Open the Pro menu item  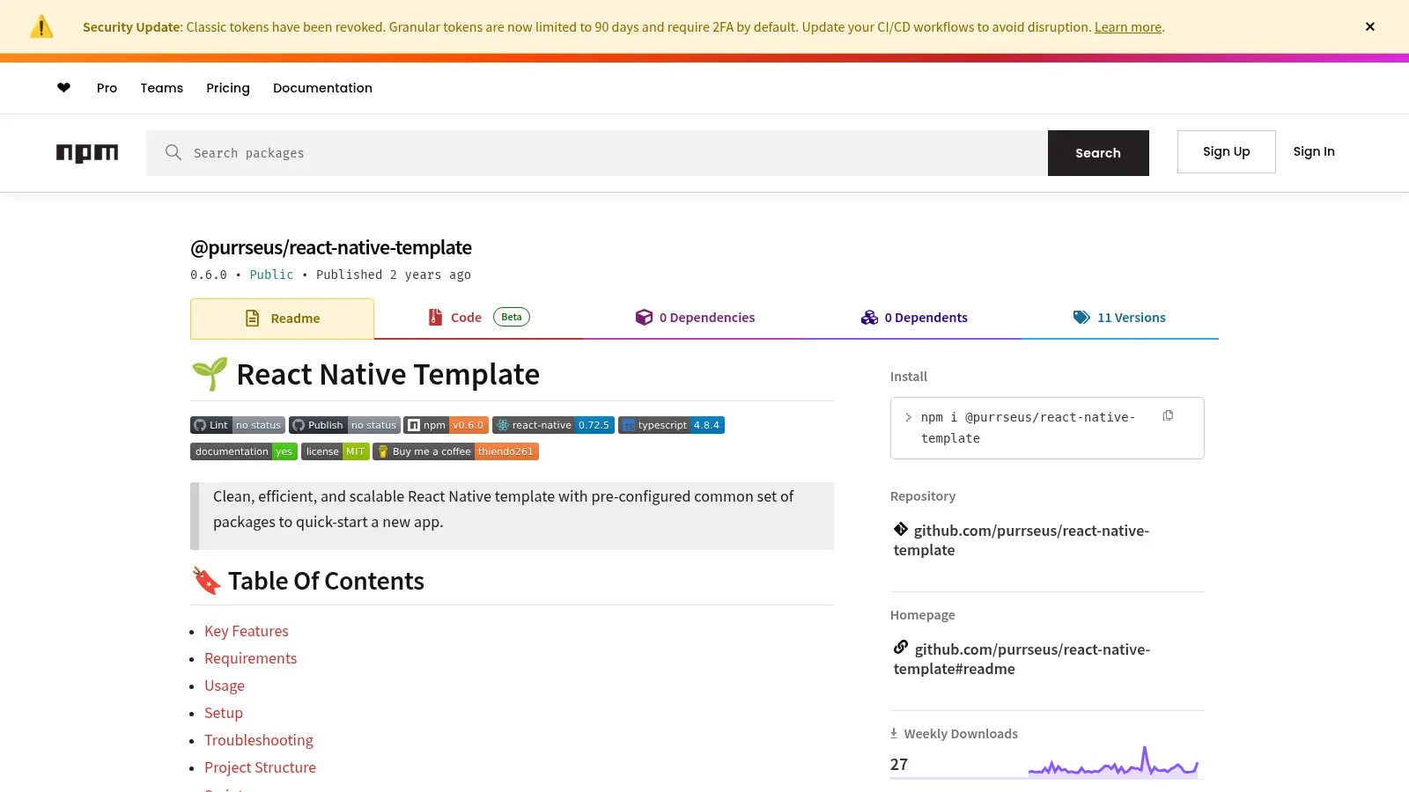(x=107, y=88)
